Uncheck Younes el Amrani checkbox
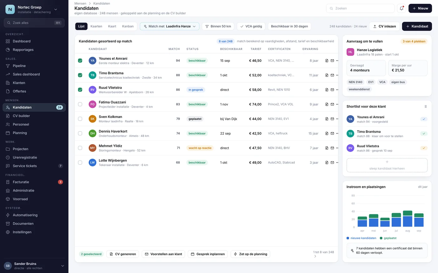 coord(80,61)
